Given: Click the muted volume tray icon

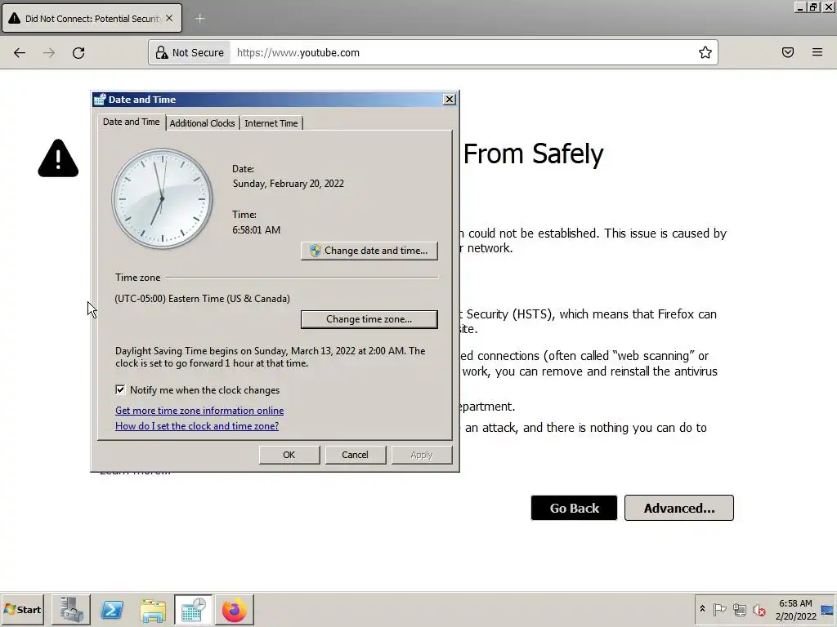Looking at the screenshot, I should coord(759,609).
